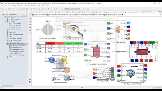Open the Library Browser toolbar icon
The width and height of the screenshot is (162, 91).
pos(24,9)
